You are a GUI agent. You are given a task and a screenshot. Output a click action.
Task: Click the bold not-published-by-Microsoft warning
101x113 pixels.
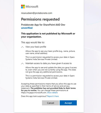point(48,35)
